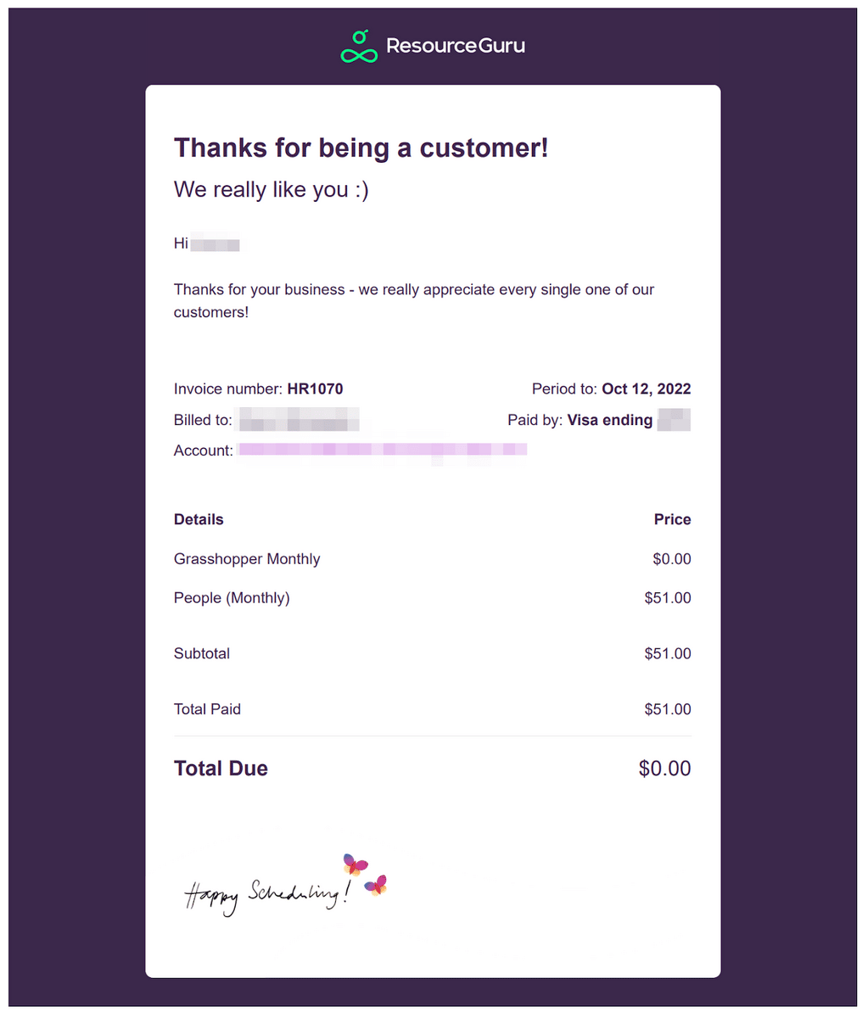Screen dimensions: 868x1018
Task: Click the upper-left butterfly illustration
Action: tap(355, 864)
